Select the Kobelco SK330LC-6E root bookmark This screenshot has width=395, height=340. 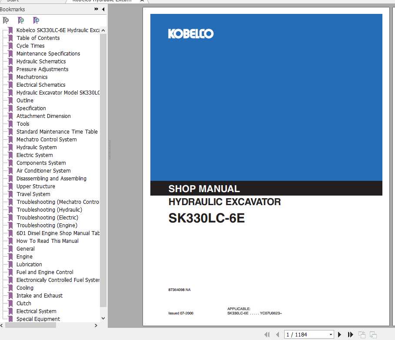click(58, 30)
